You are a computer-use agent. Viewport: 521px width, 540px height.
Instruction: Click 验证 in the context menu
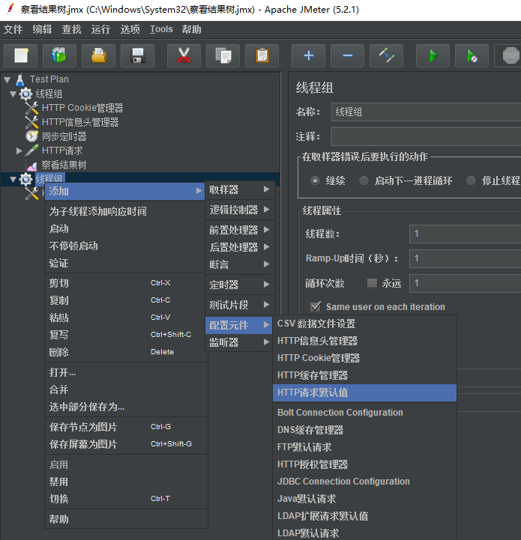(x=125, y=263)
